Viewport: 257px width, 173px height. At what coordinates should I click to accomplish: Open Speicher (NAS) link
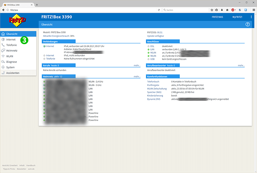click(x=154, y=92)
